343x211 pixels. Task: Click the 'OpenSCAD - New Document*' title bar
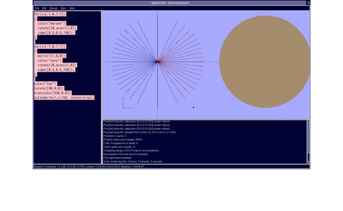pyautogui.click(x=170, y=3)
